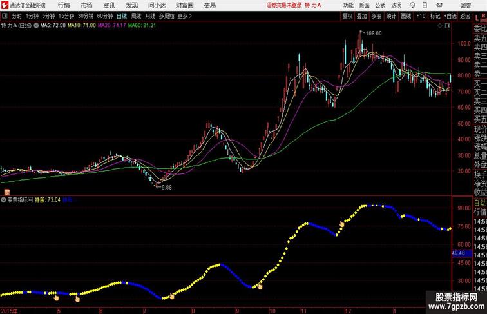This screenshot has height=314, width=487.
Task: Expand 更多 period options
Action: pyautogui.click(x=184, y=16)
